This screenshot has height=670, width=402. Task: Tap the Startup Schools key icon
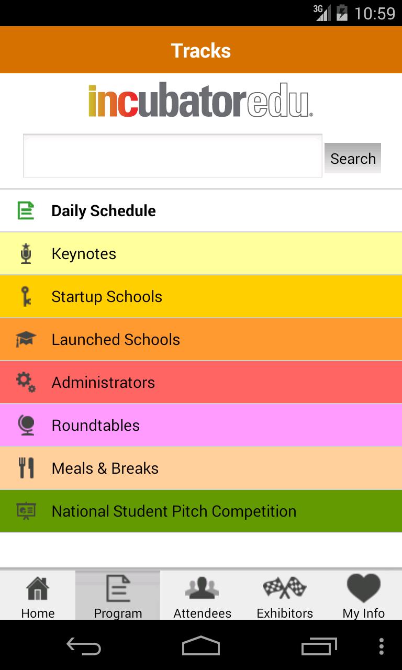pyautogui.click(x=26, y=296)
